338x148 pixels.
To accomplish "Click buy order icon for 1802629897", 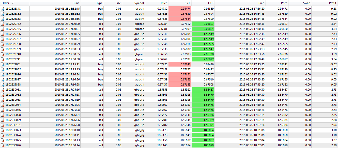I will [x=3, y=79].
